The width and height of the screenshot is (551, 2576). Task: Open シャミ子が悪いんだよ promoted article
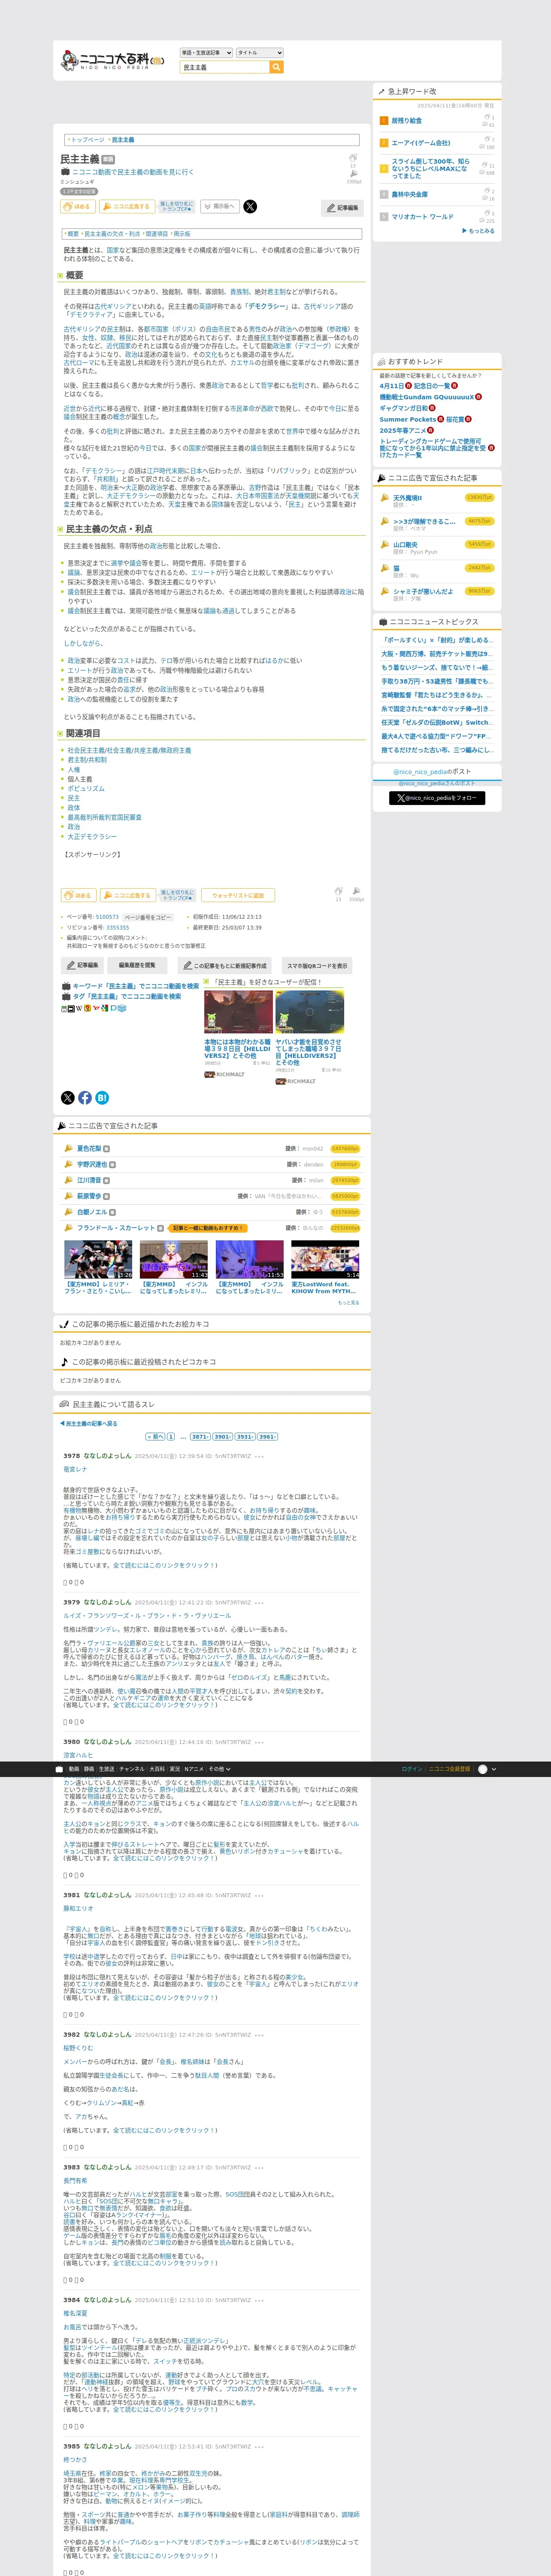[423, 591]
